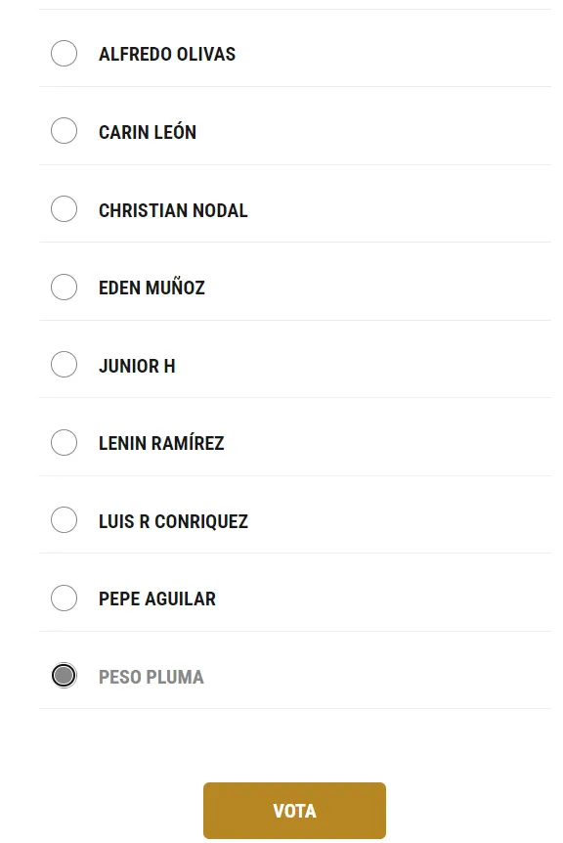The width and height of the screenshot is (563, 843).
Task: Select the Pepe Aguilar radio button
Action: [65, 598]
